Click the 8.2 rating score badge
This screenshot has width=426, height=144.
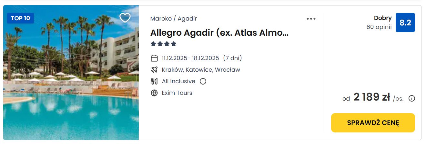pos(405,22)
